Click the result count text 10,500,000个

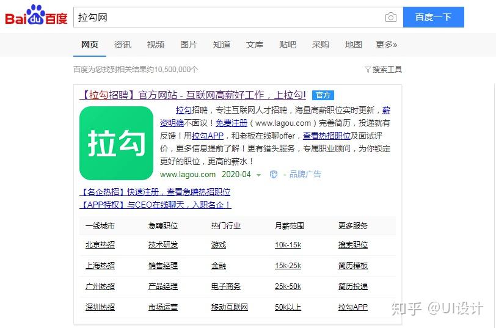pyautogui.click(x=176, y=69)
